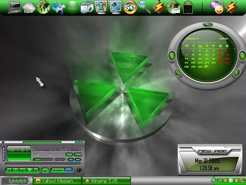Toggle the playlist blue button in Winamp

click(78, 160)
